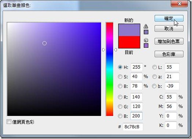Screen dimensions: 192x139
Task: Click the 取消 cancel button
Action: 169,28
